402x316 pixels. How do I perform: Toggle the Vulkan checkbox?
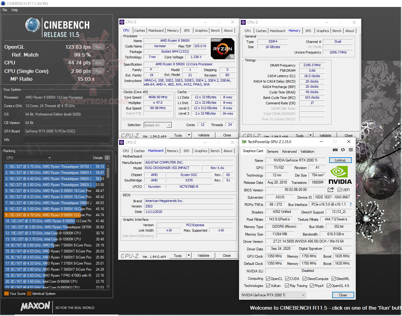[268, 286]
